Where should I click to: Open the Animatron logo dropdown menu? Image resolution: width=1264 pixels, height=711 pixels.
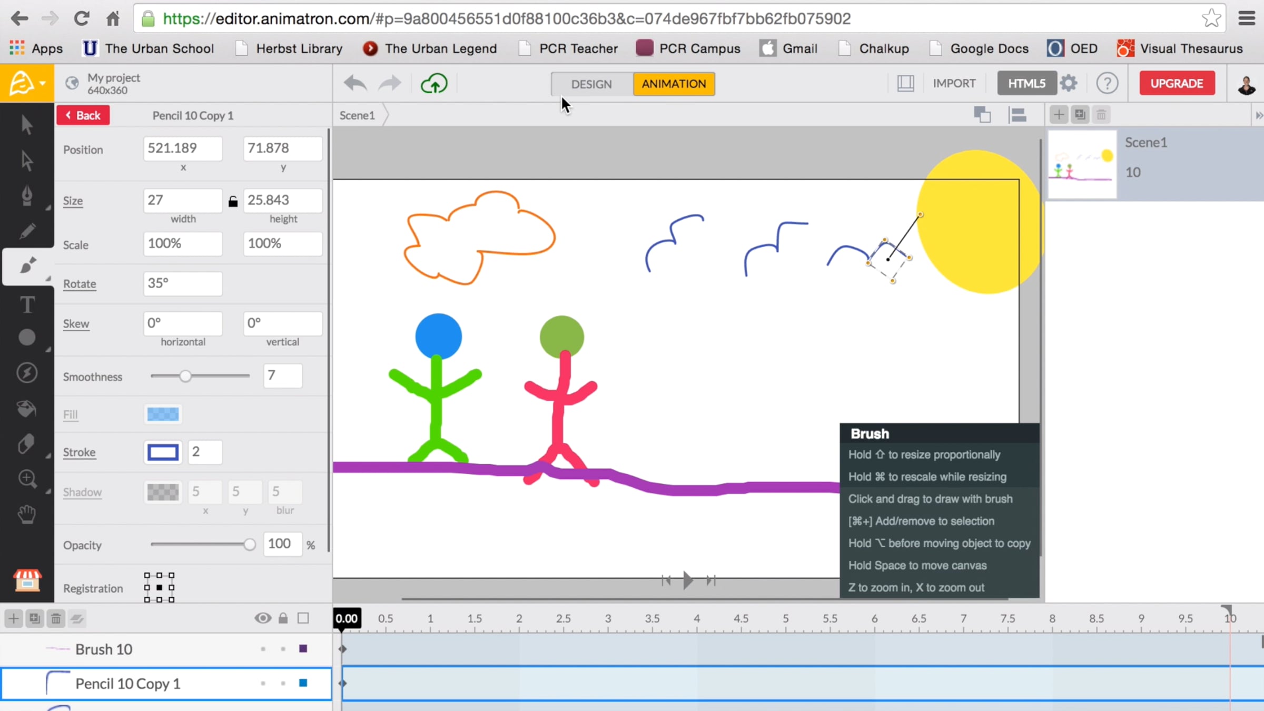pos(27,83)
